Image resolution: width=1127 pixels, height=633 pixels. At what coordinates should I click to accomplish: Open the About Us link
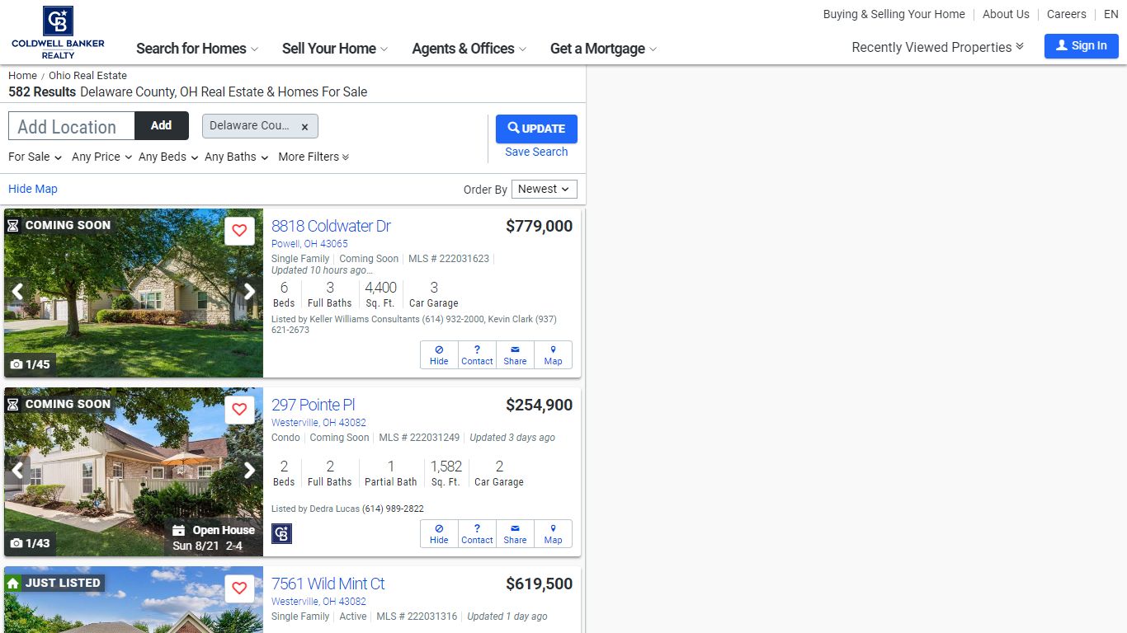click(1006, 14)
